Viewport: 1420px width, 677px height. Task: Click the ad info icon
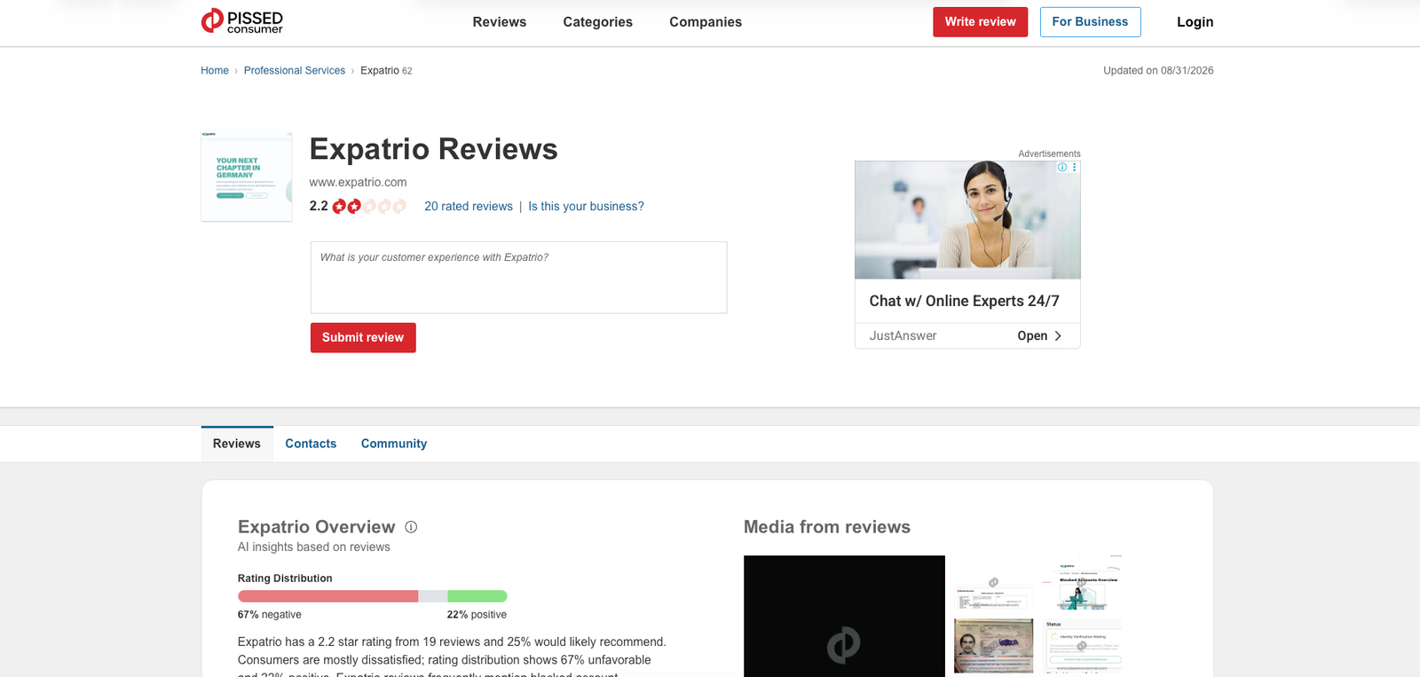tap(1062, 167)
